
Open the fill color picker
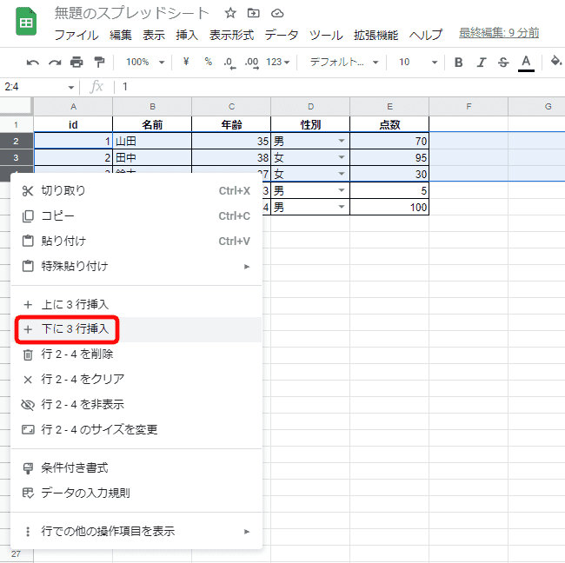click(555, 61)
